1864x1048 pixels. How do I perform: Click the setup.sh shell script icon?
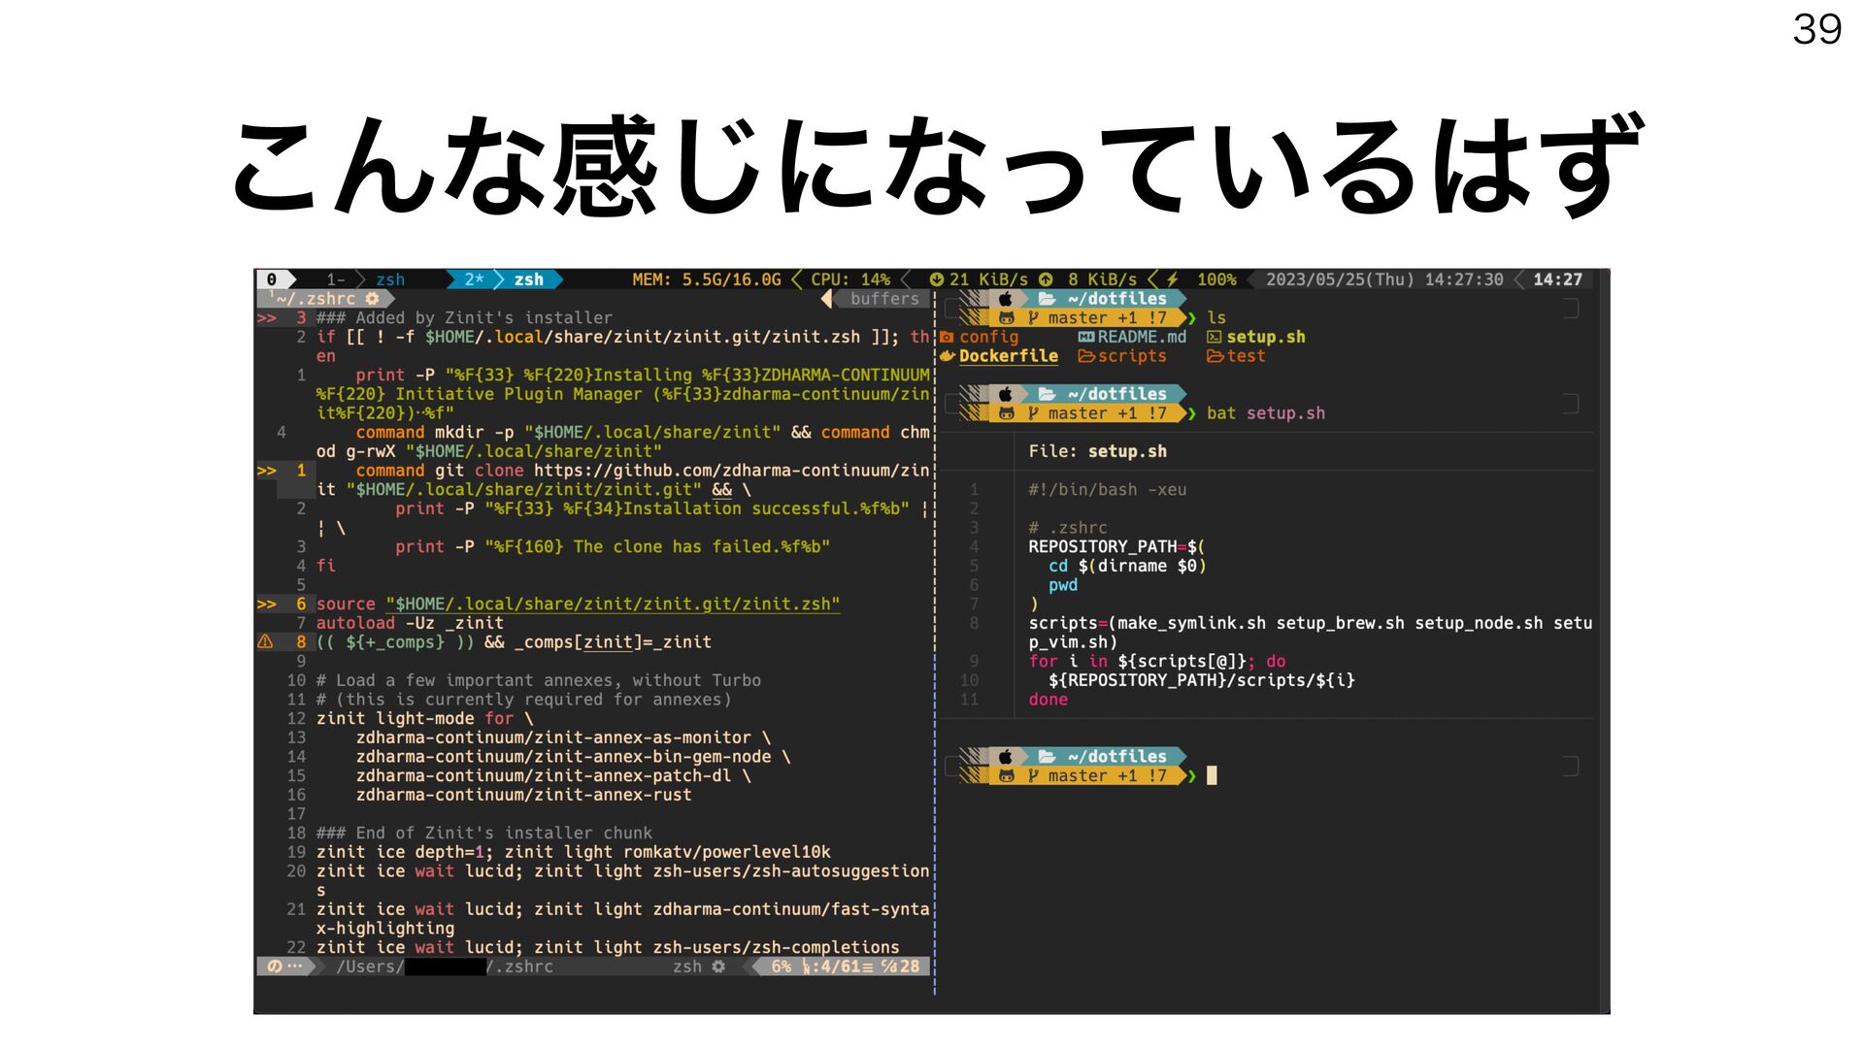tap(1214, 337)
